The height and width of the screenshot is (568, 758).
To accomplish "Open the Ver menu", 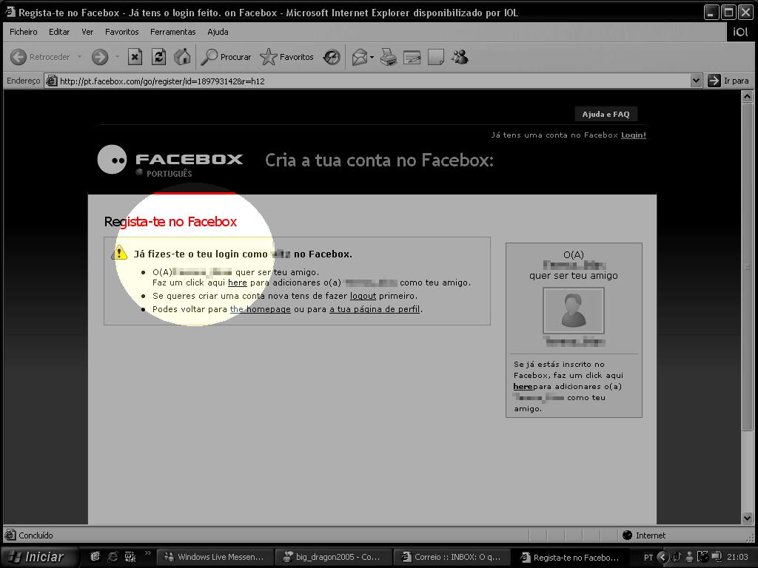I will (x=87, y=32).
